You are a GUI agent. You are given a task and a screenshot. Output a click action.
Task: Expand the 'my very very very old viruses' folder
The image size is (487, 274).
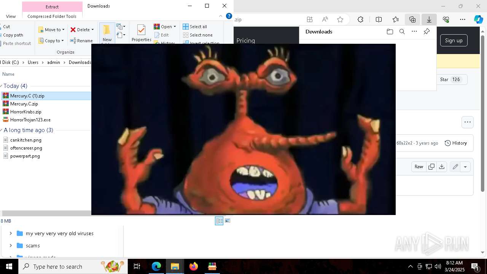click(x=11, y=233)
